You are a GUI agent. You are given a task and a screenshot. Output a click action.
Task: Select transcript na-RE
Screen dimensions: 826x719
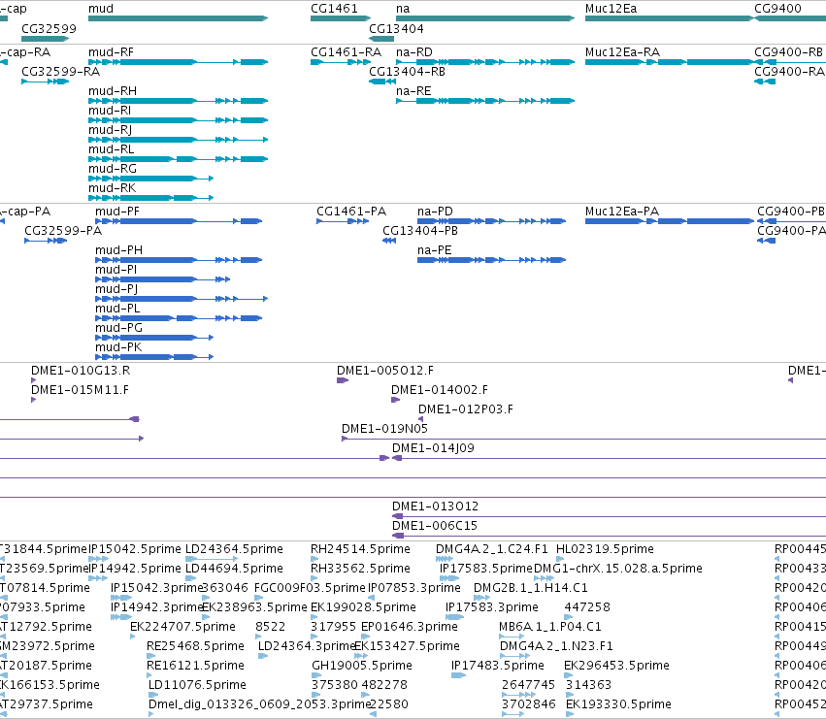click(x=485, y=101)
